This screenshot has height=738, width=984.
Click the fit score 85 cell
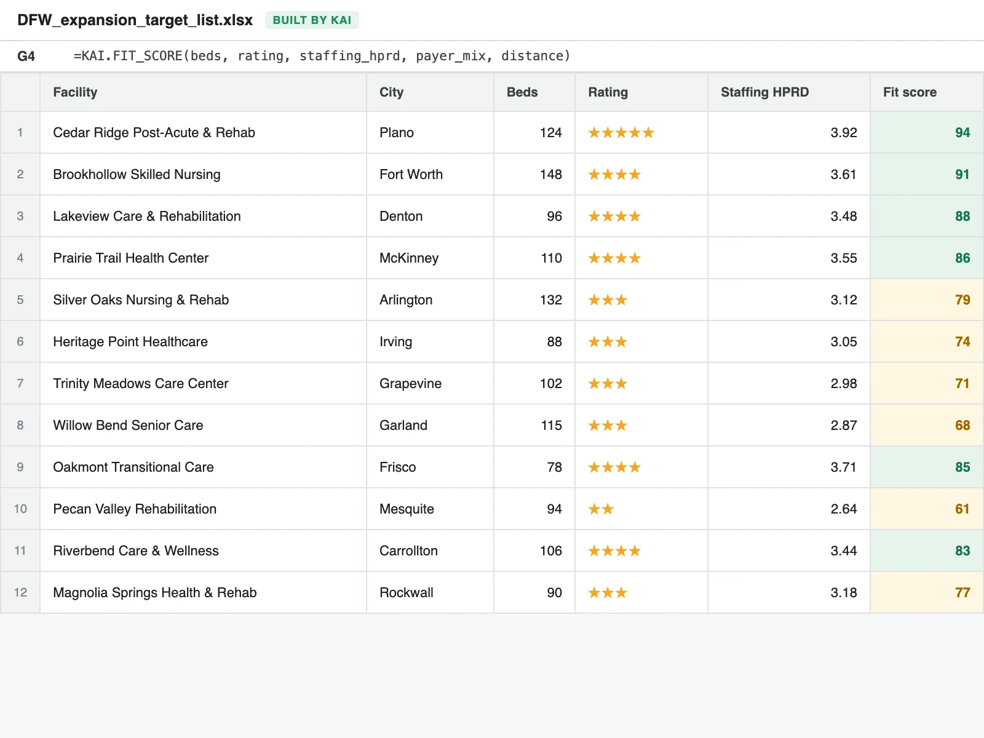point(927,467)
